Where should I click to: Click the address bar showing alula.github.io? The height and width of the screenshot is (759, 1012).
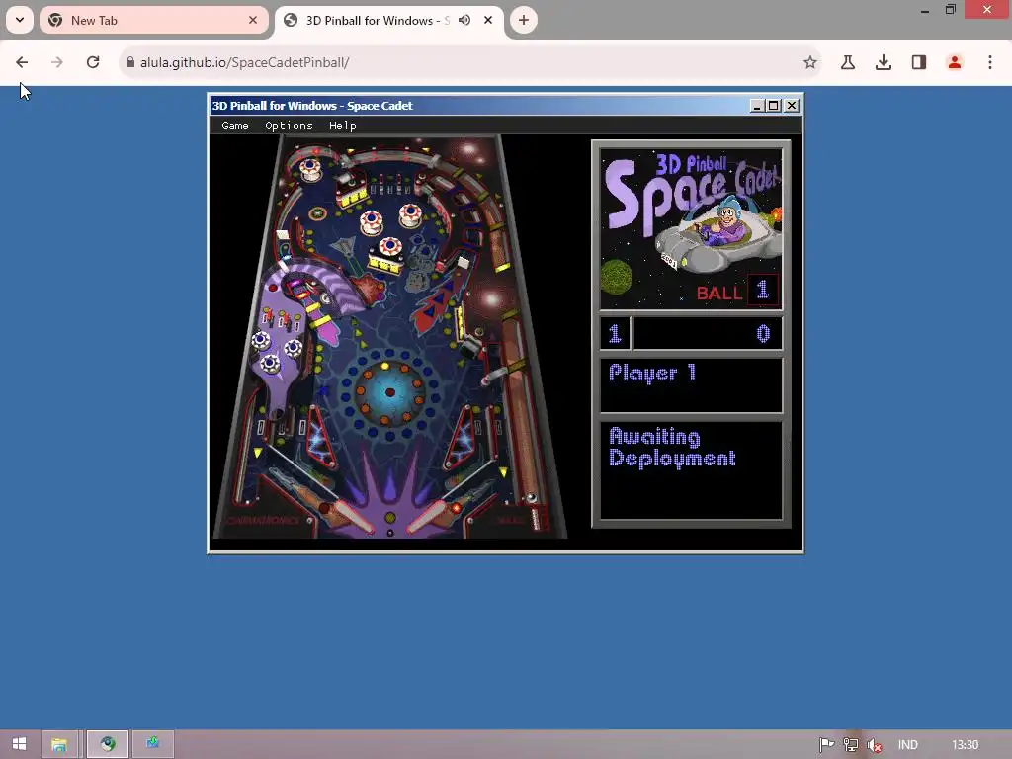[469, 62]
